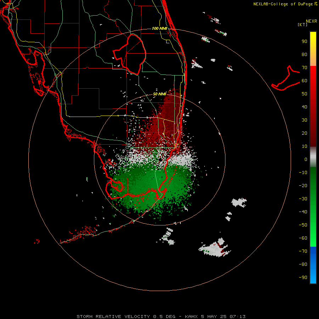This screenshot has height=319, width=319.
Task: Select the -50 knot scale value
Action: 303,225
